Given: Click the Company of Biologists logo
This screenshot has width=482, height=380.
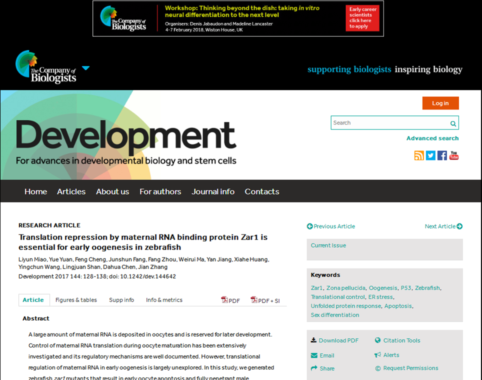Looking at the screenshot, I should click(46, 67).
